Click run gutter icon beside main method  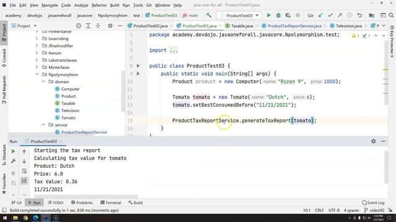[138, 73]
